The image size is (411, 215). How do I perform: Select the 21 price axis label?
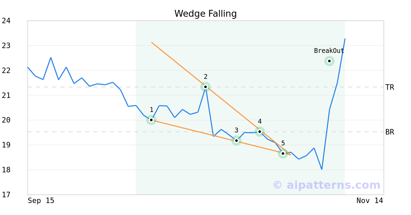[6, 95]
